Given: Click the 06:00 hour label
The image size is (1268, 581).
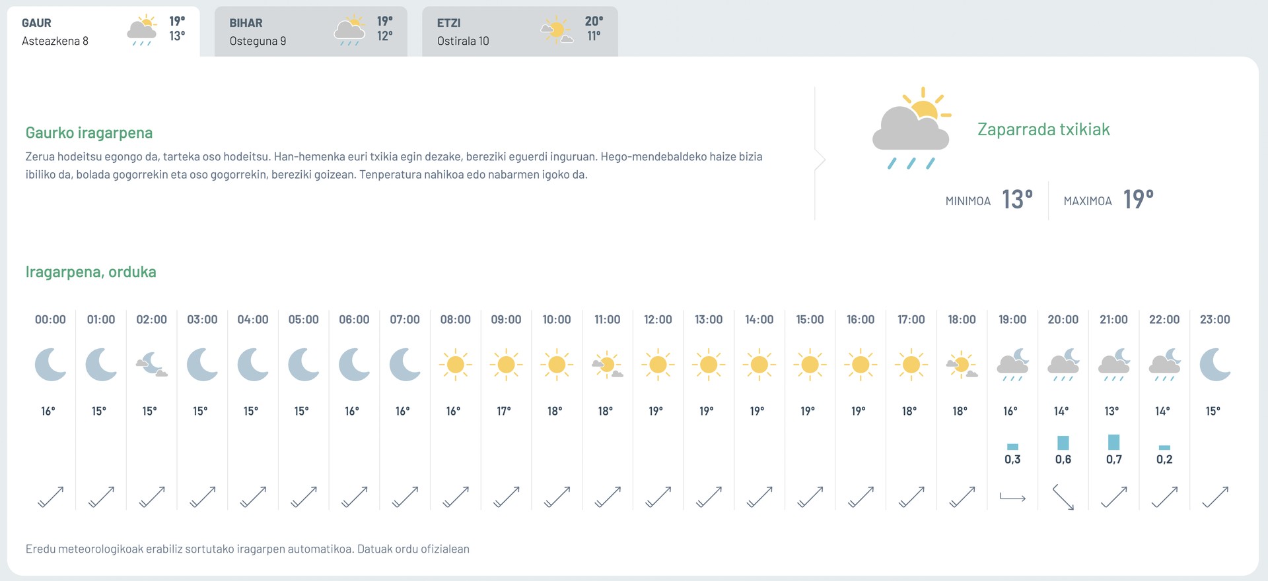Looking at the screenshot, I should coord(355,320).
